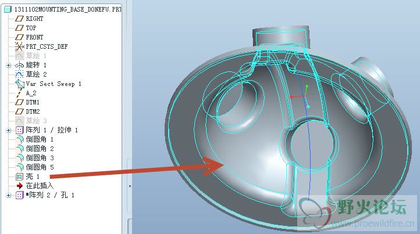The height and width of the screenshot is (234, 420).
Task: Select the 草绘 2 feature label
Action: pos(36,74)
